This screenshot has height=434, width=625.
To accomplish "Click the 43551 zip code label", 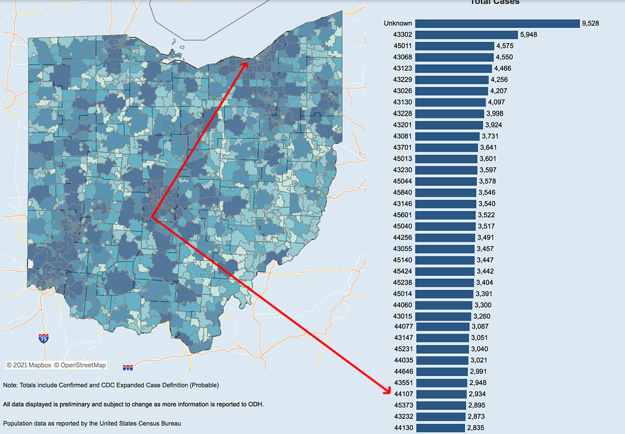I will coord(403,383).
